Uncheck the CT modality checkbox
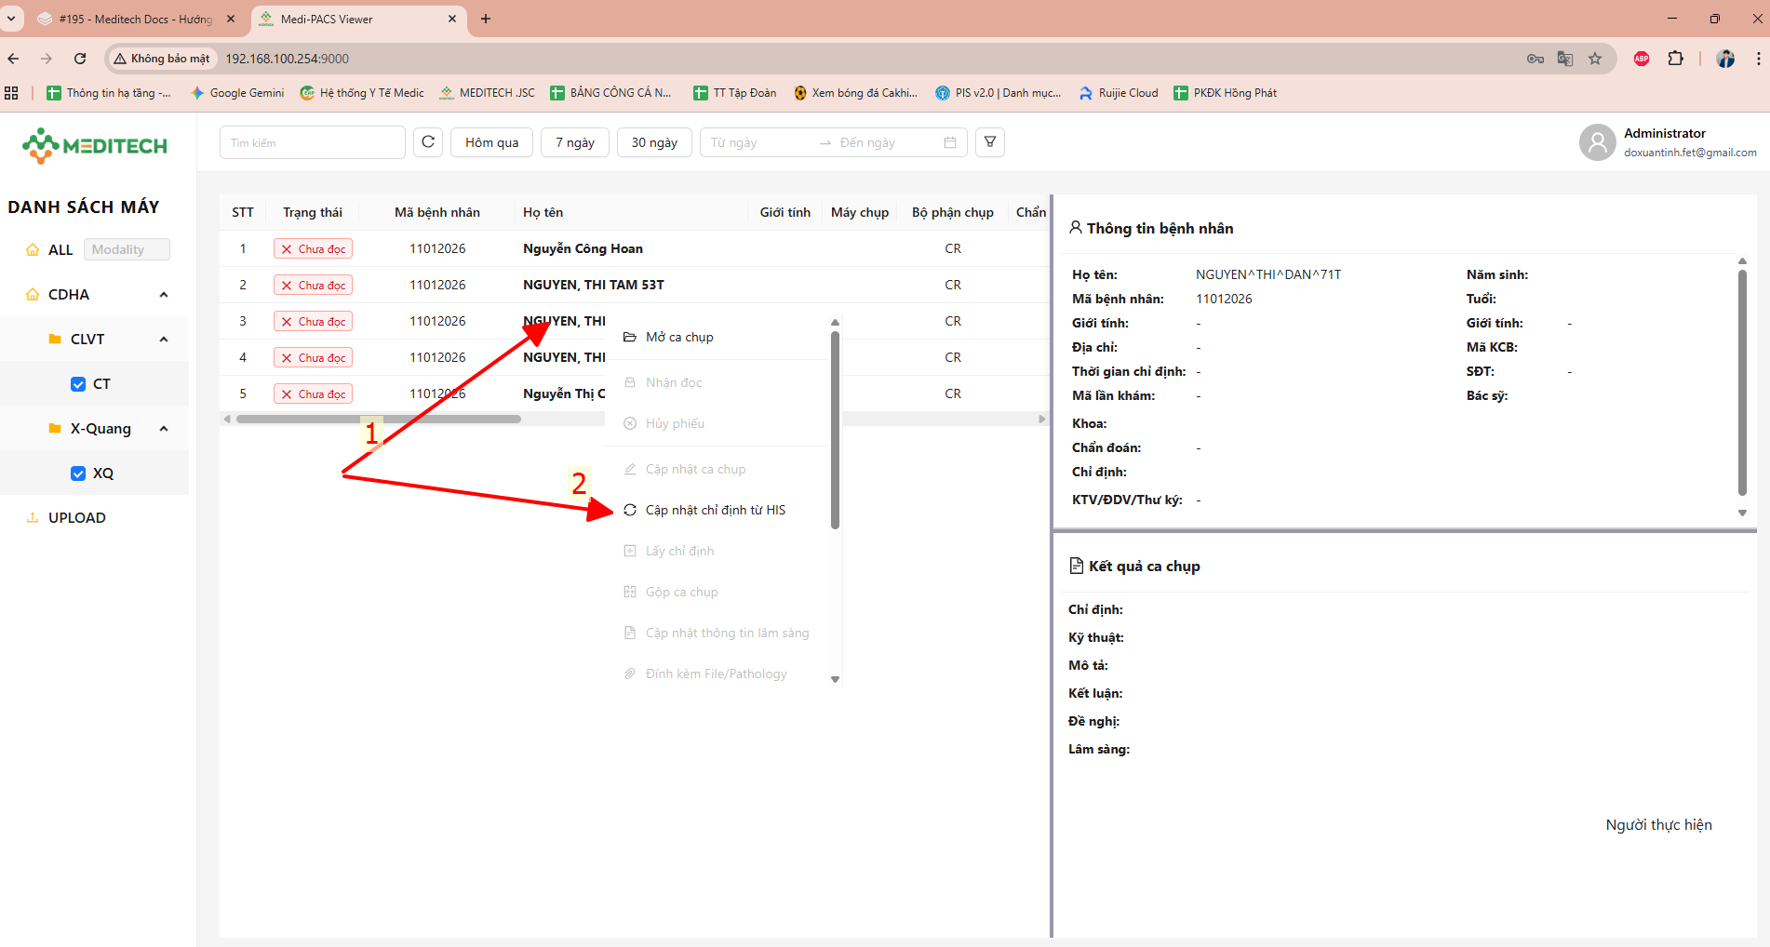 coord(78,384)
